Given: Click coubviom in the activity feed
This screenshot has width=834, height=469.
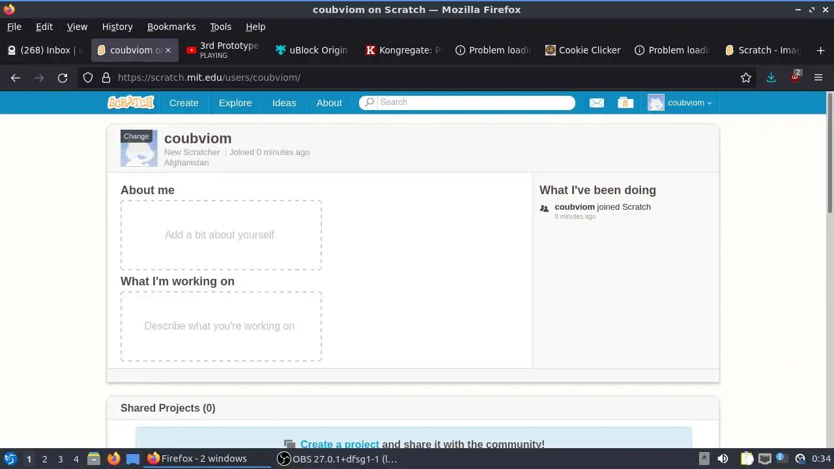Looking at the screenshot, I should click(x=575, y=206).
